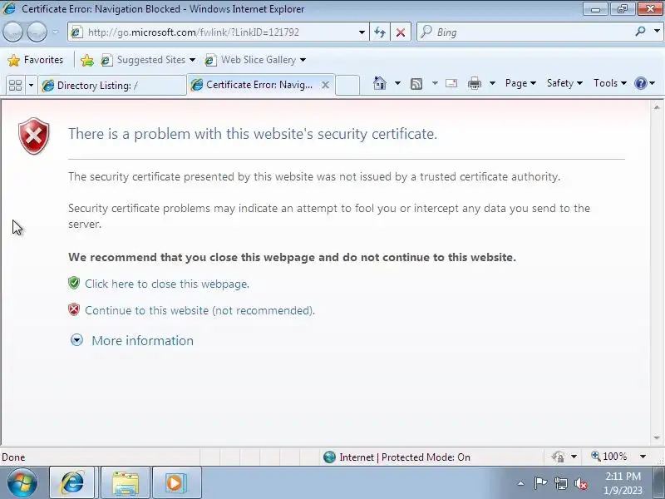Open Windows Explorer from taskbar
This screenshot has height=499, width=665.
(126, 482)
